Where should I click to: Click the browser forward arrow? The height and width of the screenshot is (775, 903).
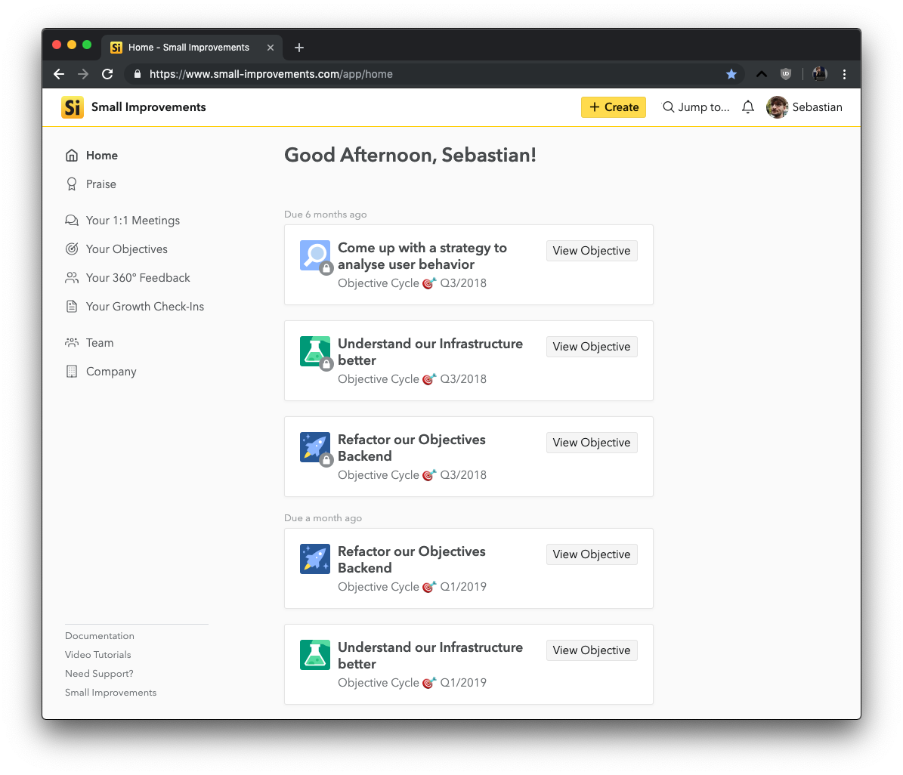pyautogui.click(x=83, y=74)
